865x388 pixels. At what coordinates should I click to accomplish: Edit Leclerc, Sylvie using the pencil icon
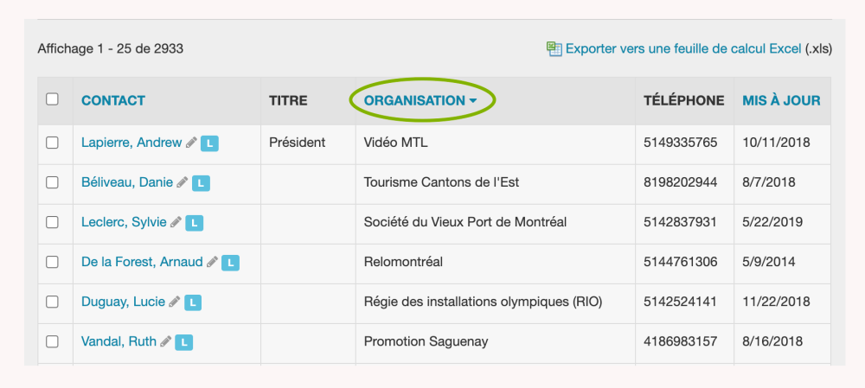click(x=176, y=222)
